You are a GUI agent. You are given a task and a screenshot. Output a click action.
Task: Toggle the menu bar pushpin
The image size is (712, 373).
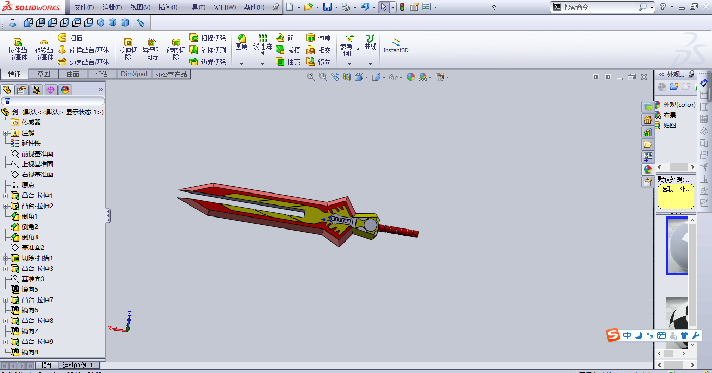pyautogui.click(x=276, y=7)
